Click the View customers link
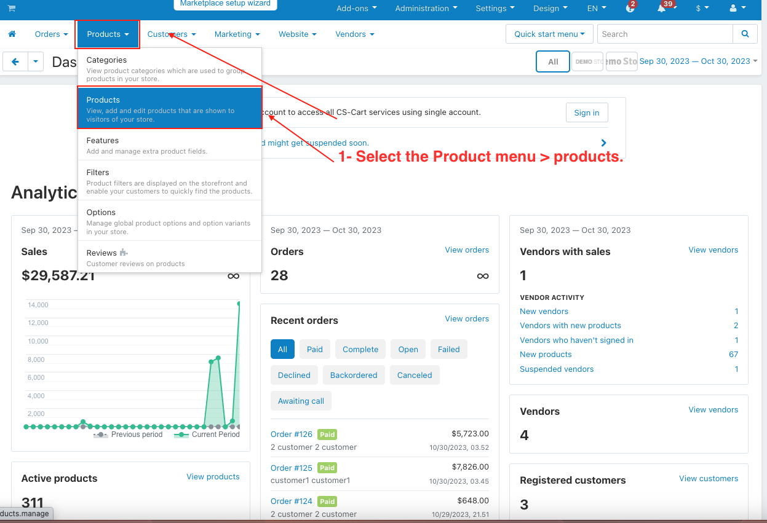 click(x=709, y=479)
